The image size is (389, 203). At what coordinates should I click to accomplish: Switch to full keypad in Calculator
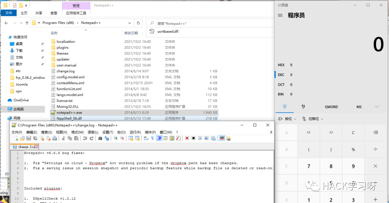coord(285,107)
